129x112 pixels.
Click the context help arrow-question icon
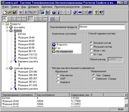[x=101, y=12]
